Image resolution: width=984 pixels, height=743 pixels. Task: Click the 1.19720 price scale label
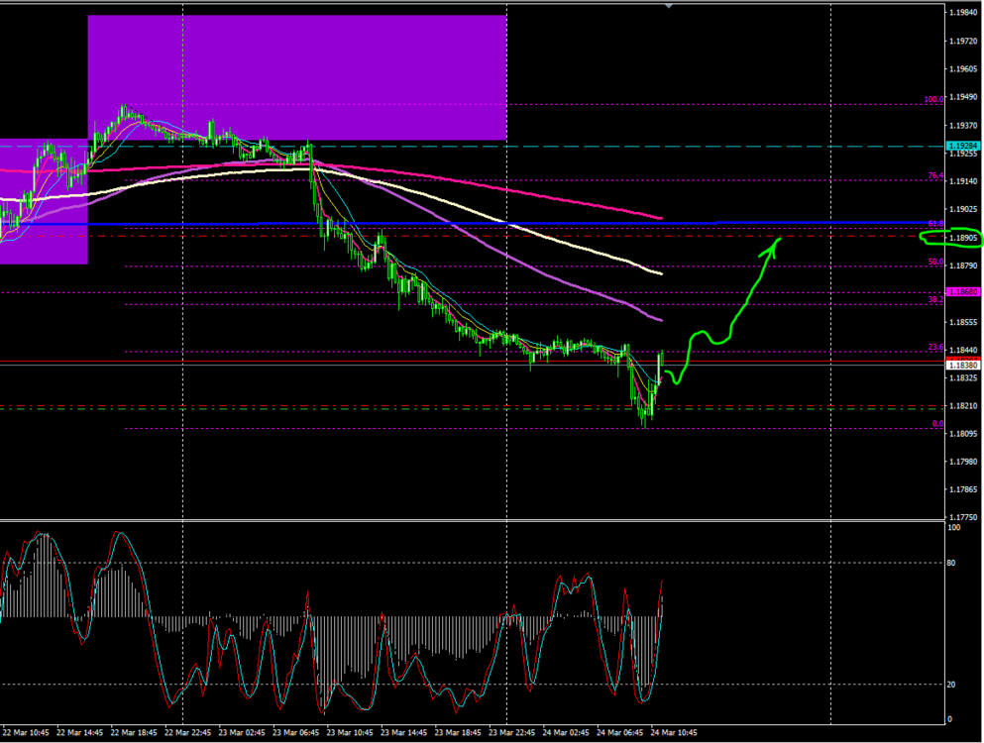click(x=963, y=41)
